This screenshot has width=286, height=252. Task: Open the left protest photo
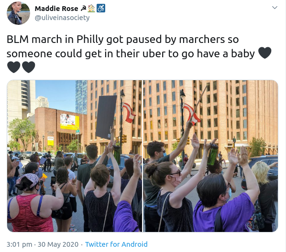[75, 156]
